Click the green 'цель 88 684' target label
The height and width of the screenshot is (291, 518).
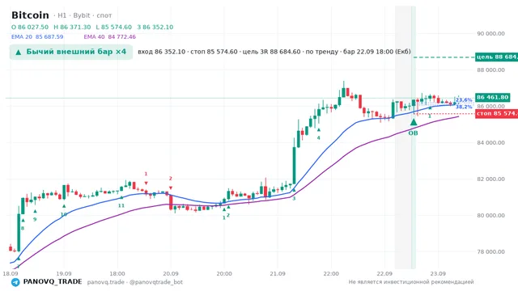coord(496,57)
